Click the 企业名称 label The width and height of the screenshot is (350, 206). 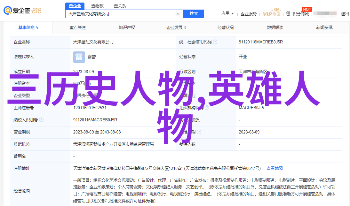click(22, 42)
